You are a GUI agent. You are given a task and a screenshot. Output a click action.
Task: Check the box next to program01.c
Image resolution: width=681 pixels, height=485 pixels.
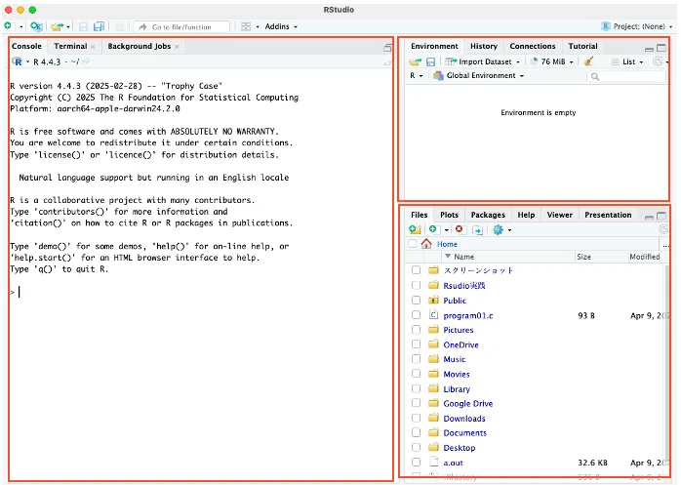(x=416, y=314)
